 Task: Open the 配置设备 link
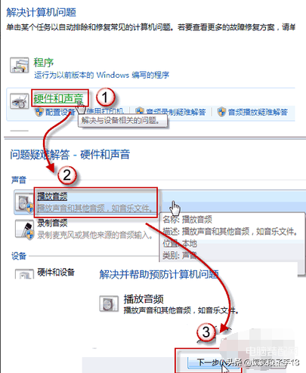pyautogui.click(x=60, y=112)
